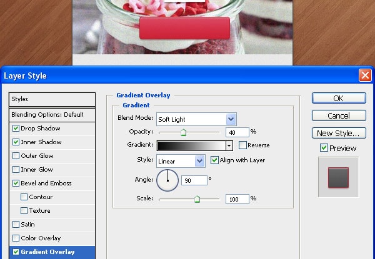This screenshot has height=259, width=375.
Task: Select the Bevel and Emboss label
Action: pyautogui.click(x=46, y=183)
